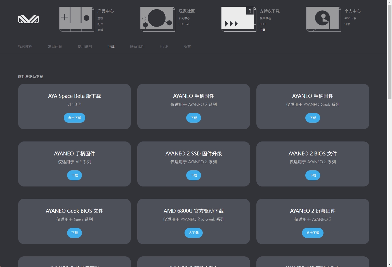Go to 玩家社区 heading
The width and height of the screenshot is (392, 267).
click(x=187, y=11)
